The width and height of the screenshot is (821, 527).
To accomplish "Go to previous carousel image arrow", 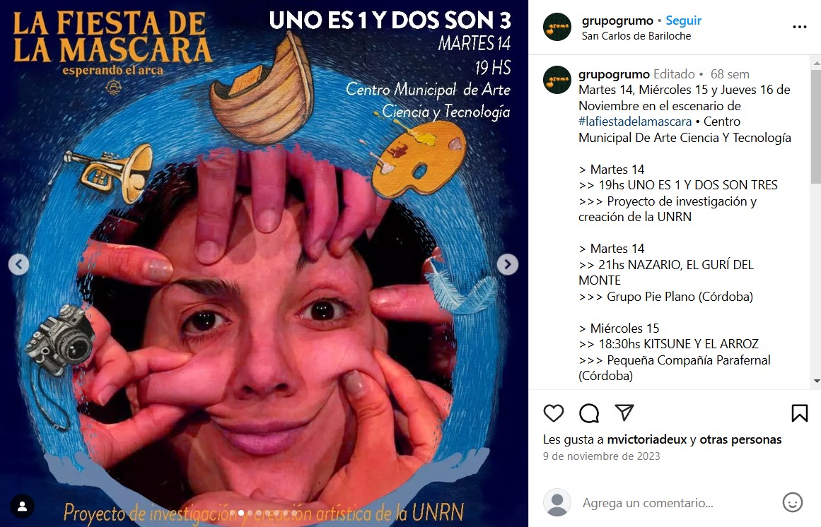I will tap(19, 264).
